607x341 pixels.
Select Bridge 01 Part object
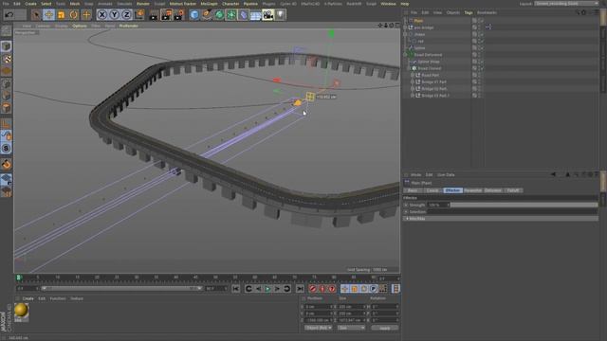pos(433,82)
